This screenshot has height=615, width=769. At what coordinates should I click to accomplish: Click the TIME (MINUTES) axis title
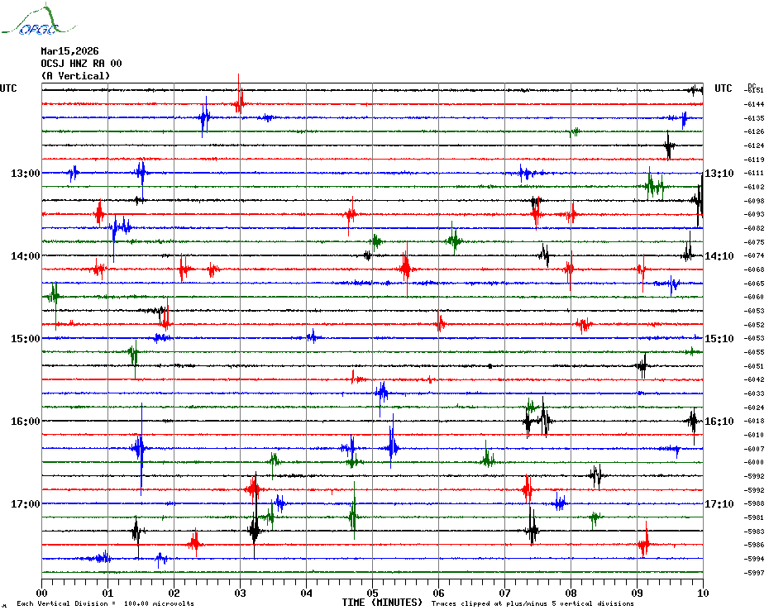(x=382, y=603)
